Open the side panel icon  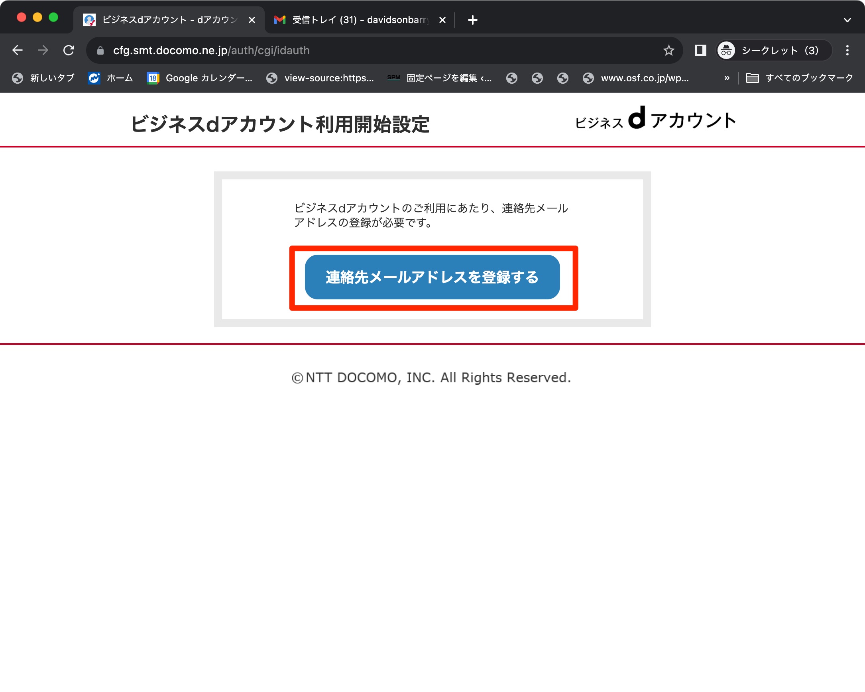[700, 50]
